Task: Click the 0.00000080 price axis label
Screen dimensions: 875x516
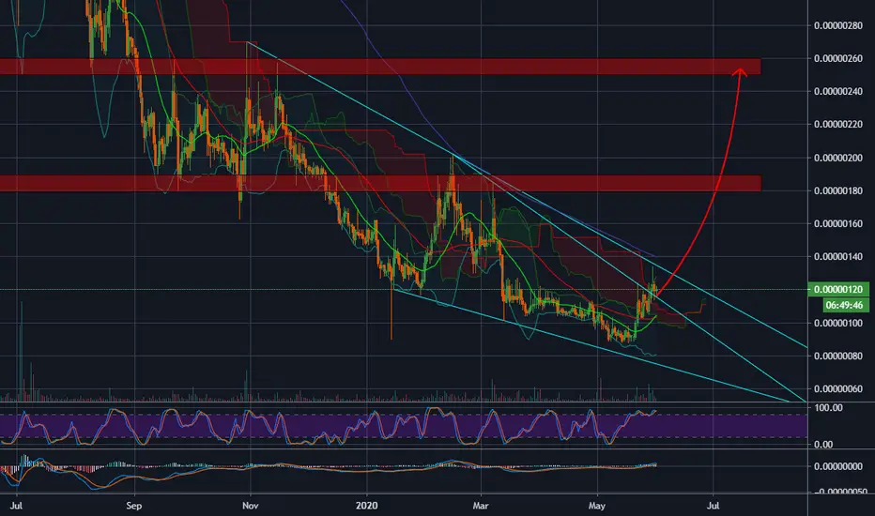Action: pyautogui.click(x=837, y=356)
